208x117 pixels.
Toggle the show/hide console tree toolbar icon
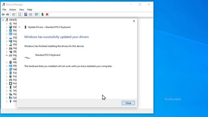click(14, 14)
